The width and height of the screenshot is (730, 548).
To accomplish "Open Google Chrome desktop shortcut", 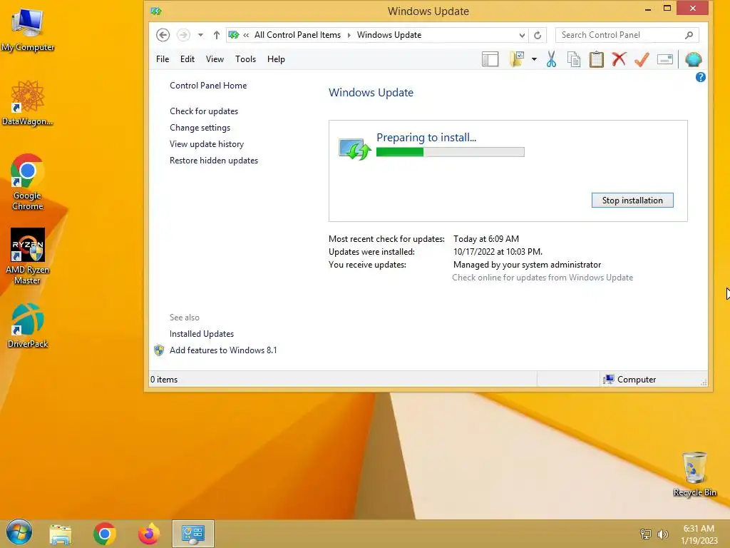I will [x=28, y=182].
